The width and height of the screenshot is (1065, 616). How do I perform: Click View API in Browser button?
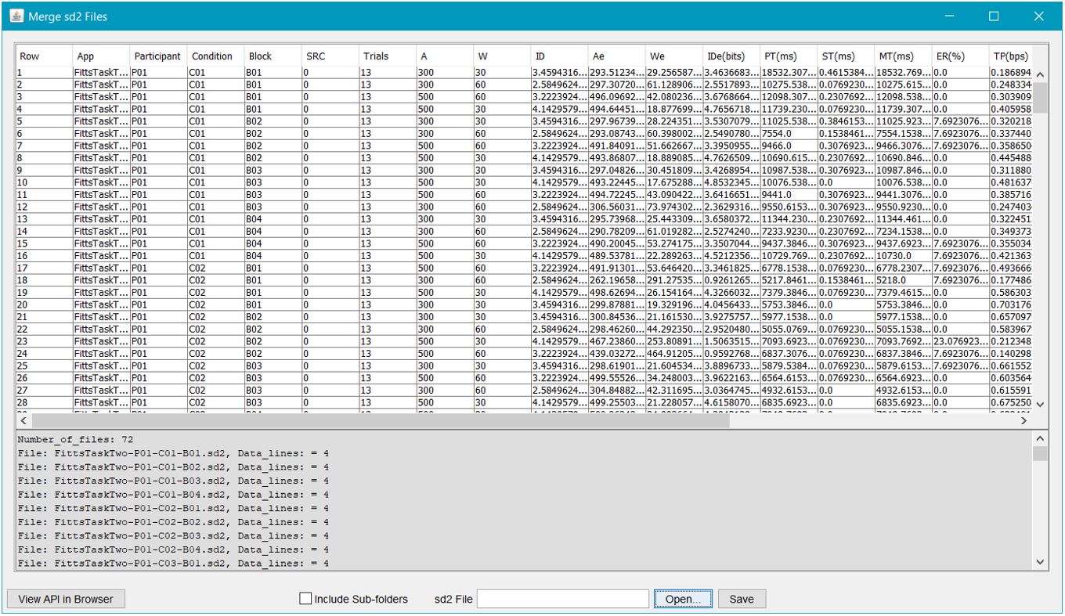point(66,599)
